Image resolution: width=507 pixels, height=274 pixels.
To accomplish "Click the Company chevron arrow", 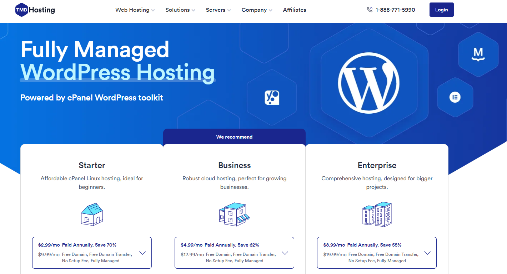I will [x=270, y=10].
